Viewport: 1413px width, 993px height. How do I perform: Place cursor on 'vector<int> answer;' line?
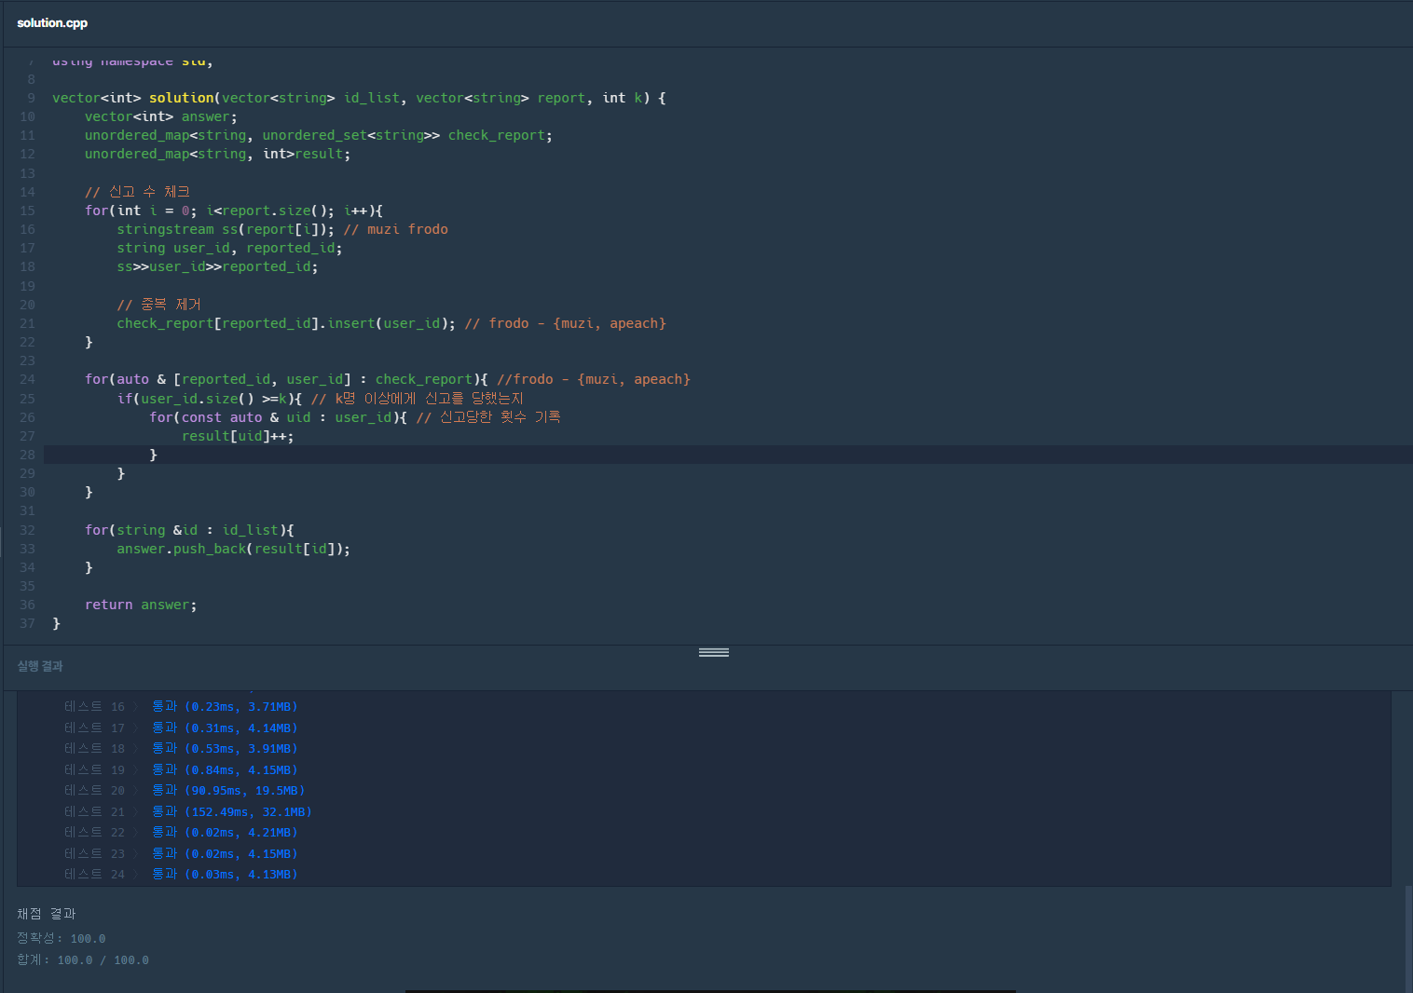click(160, 116)
